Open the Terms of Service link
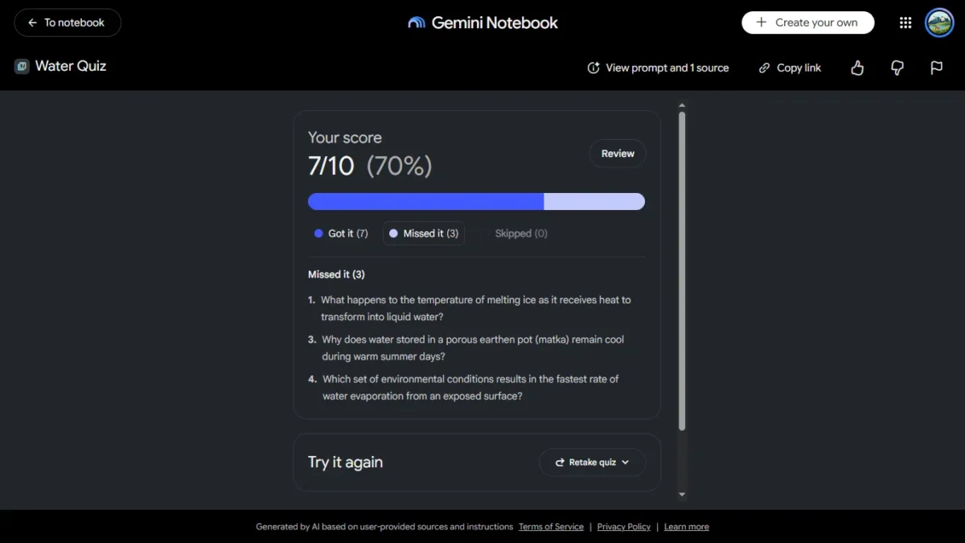Image resolution: width=965 pixels, height=543 pixels. pyautogui.click(x=551, y=527)
